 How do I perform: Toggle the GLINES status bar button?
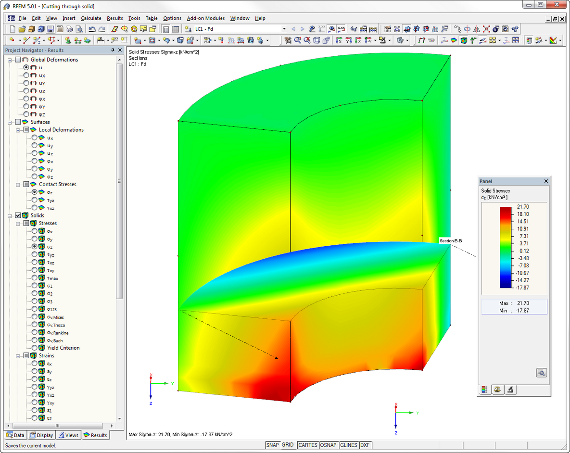point(349,445)
